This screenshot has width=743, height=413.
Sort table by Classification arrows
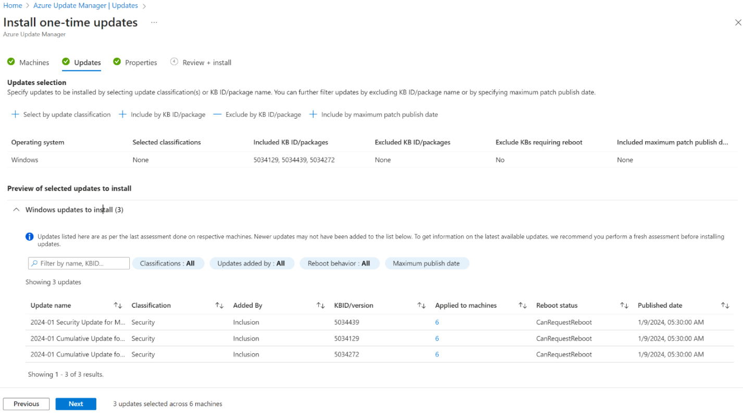[x=219, y=306]
